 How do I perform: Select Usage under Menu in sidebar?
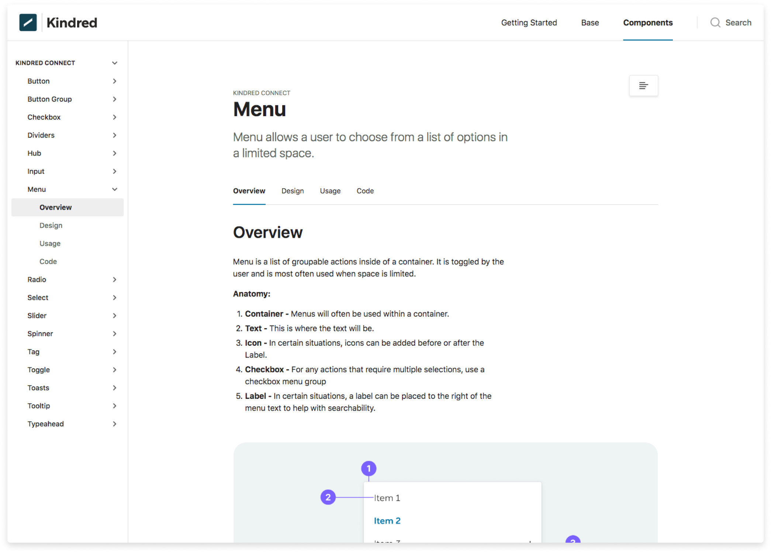click(x=50, y=244)
